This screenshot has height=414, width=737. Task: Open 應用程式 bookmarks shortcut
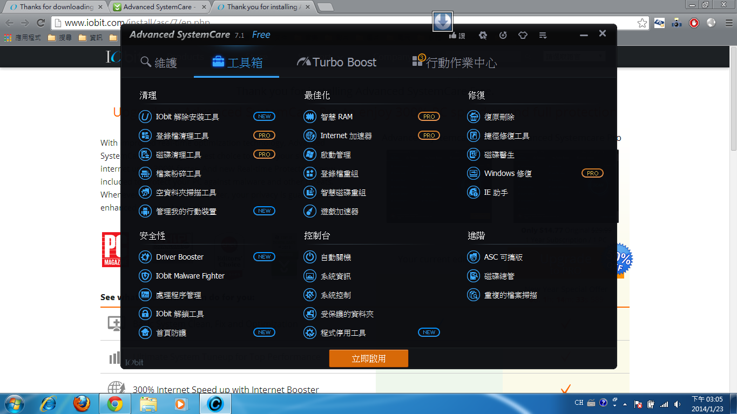tap(22, 38)
